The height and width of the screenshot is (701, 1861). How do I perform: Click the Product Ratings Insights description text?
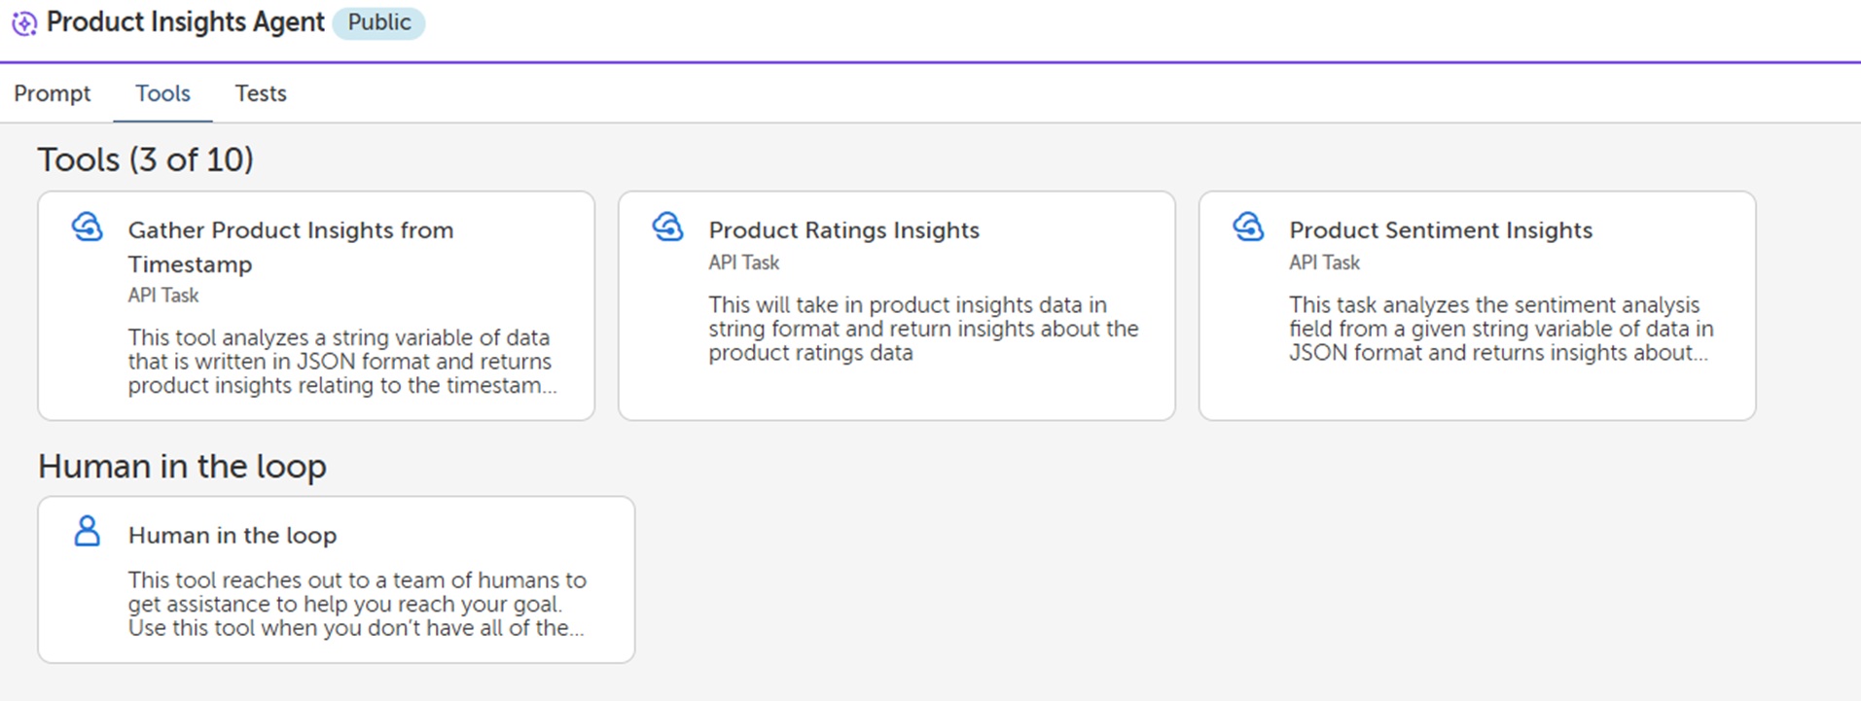(x=922, y=329)
